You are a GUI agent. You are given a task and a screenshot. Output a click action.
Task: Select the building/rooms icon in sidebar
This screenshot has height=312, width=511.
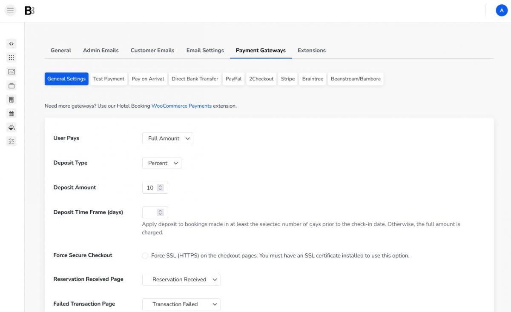[11, 99]
